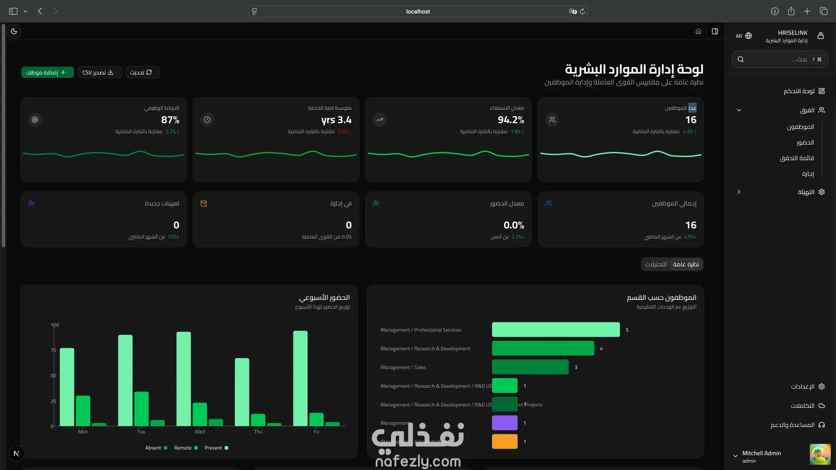This screenshot has width=836, height=470.
Task: Click the تصدير CSV export button
Action: (99, 72)
